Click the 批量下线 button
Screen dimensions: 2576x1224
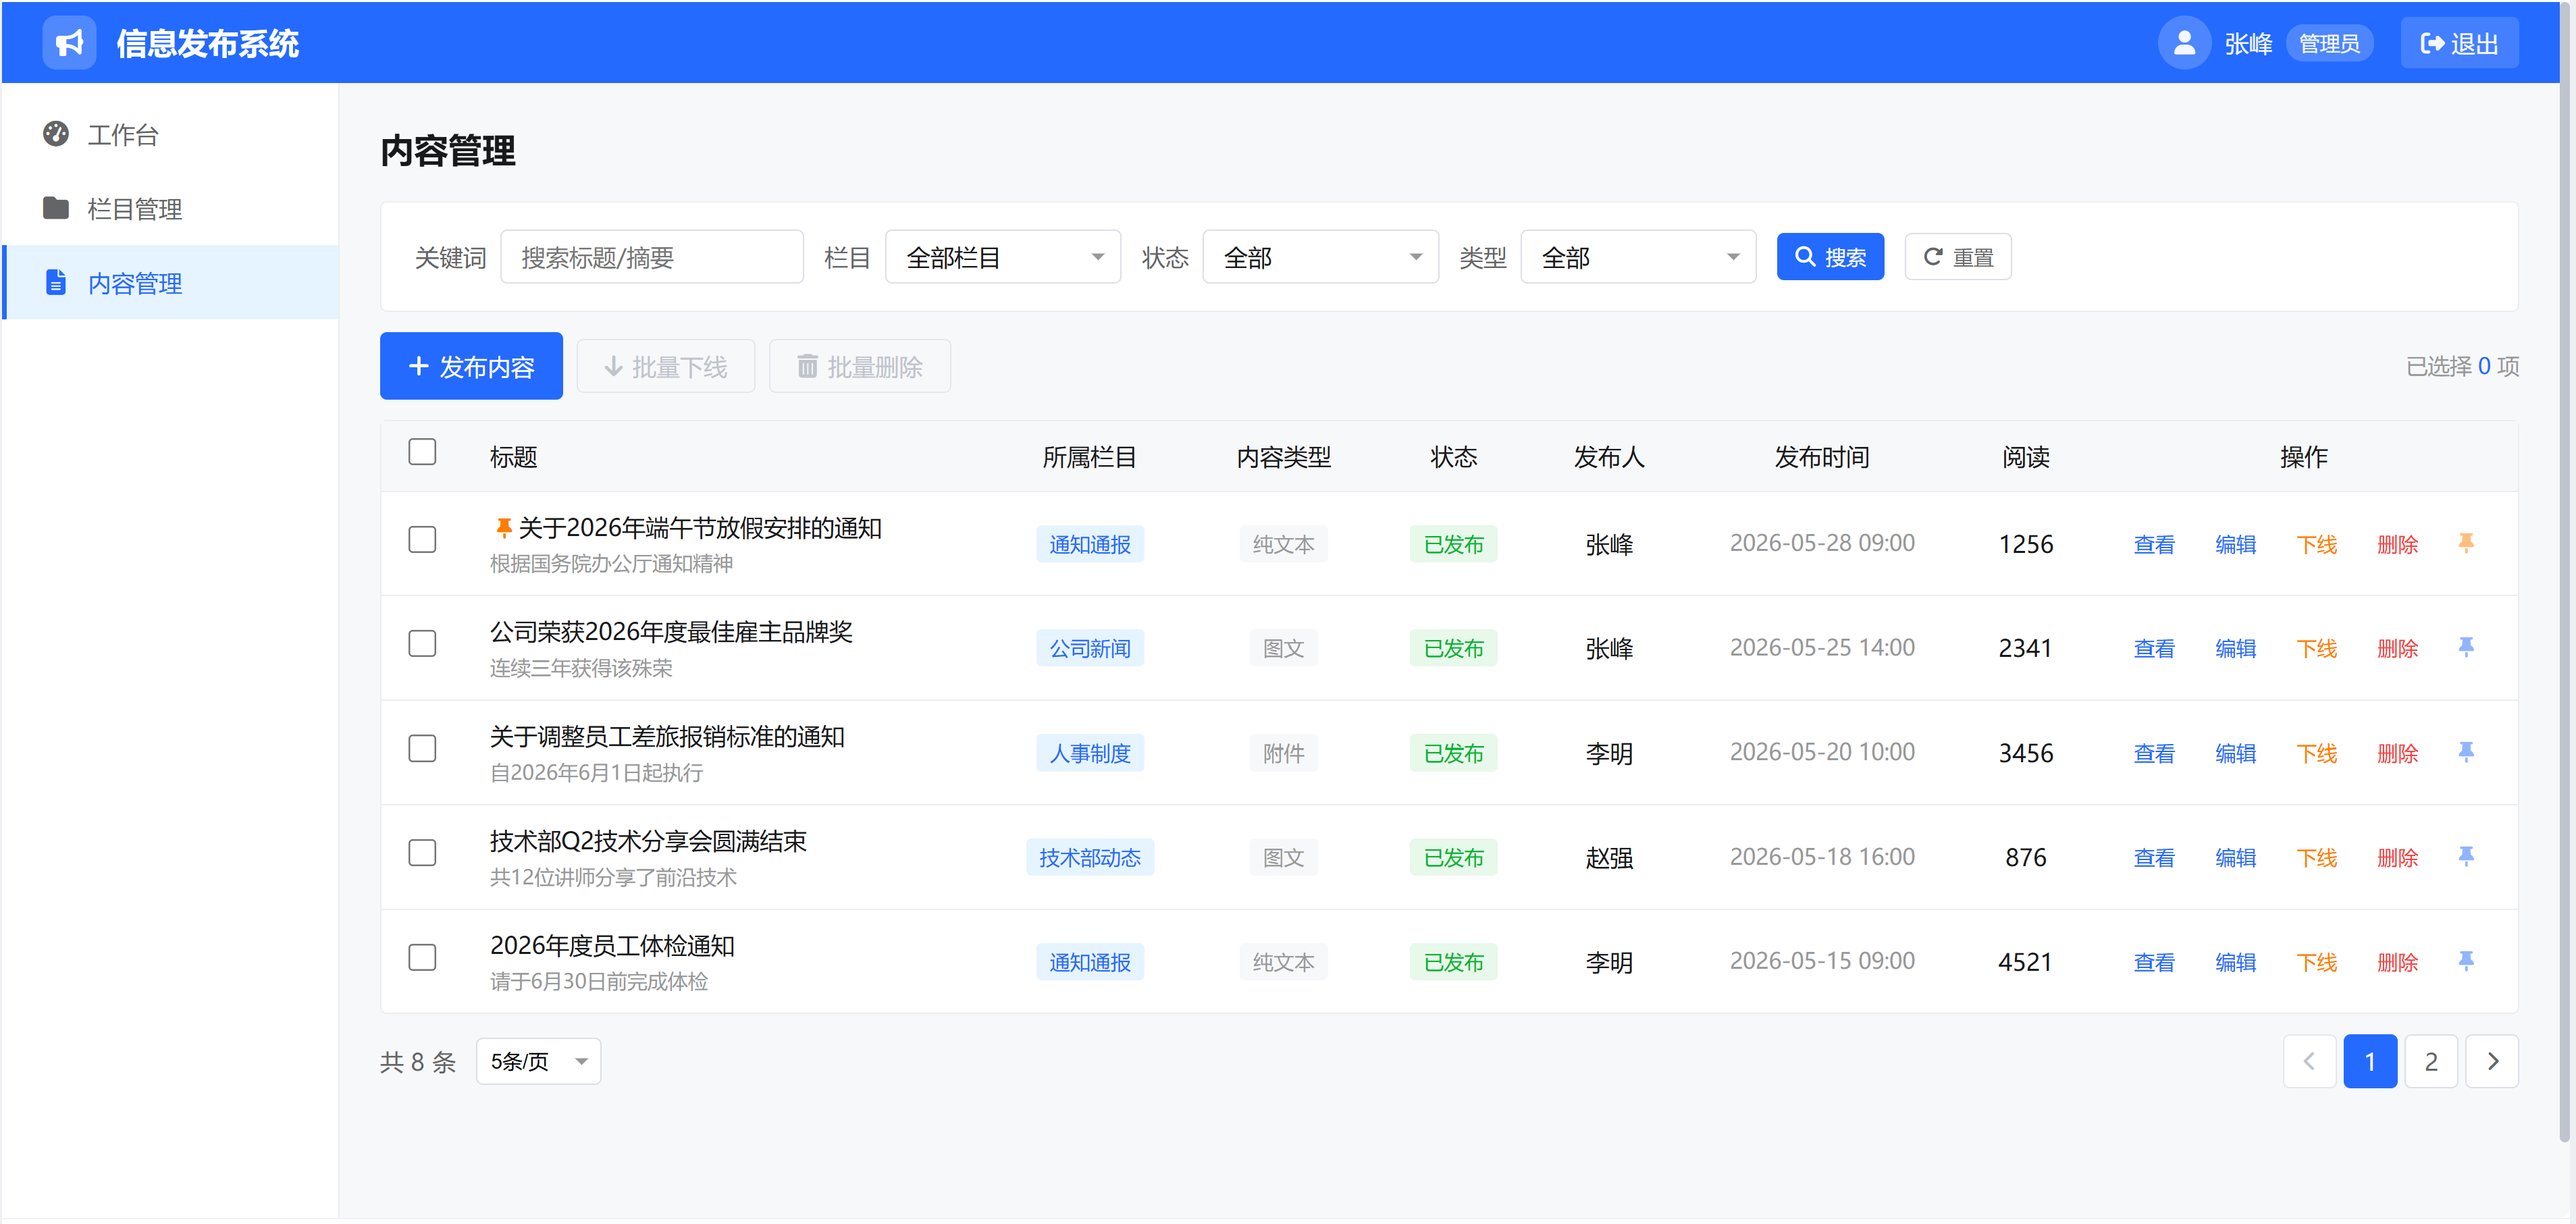click(665, 366)
